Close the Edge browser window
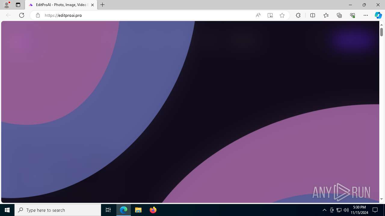This screenshot has width=385, height=216. coord(378,5)
